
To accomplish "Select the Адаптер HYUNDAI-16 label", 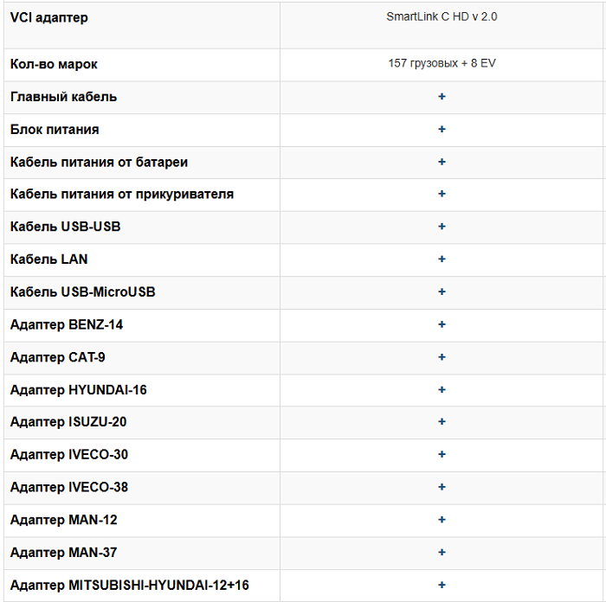I will coord(78,389).
